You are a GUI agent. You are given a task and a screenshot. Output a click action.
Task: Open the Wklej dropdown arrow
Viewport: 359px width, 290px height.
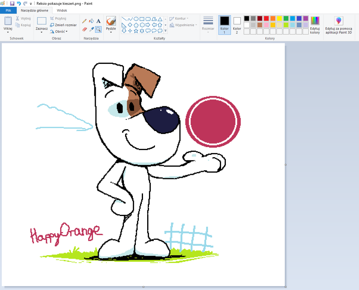tap(8, 33)
